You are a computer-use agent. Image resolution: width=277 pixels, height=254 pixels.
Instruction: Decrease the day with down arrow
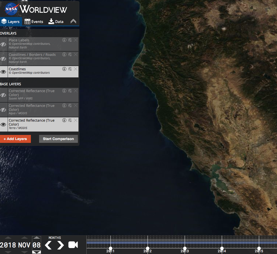[x=37, y=252]
